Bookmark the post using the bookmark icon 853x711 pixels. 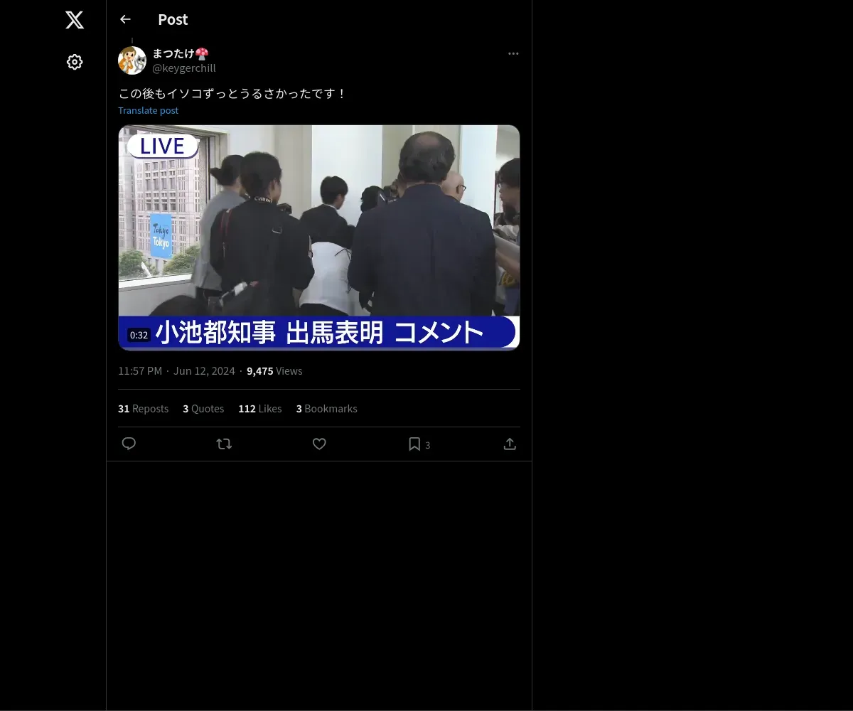[x=414, y=444]
